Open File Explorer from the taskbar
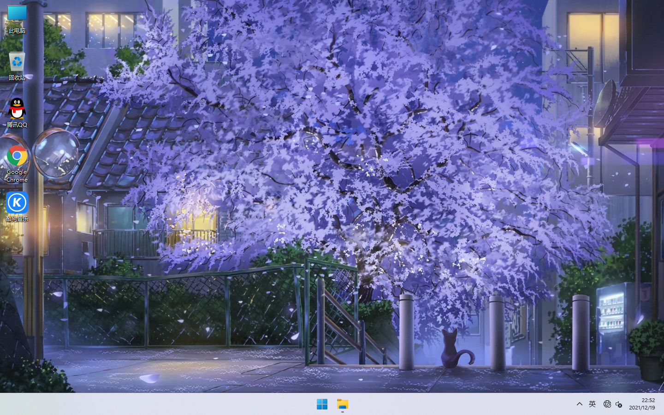Image resolution: width=664 pixels, height=415 pixels. [x=342, y=404]
